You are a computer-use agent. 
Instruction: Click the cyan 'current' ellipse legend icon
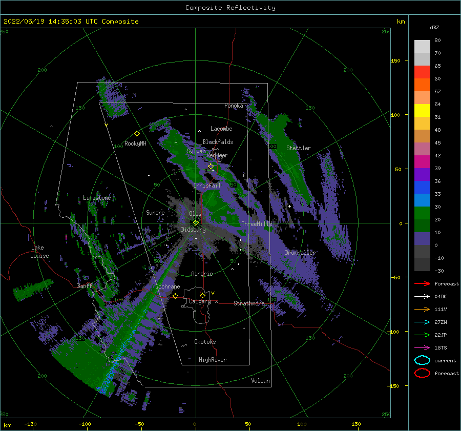[x=422, y=360]
